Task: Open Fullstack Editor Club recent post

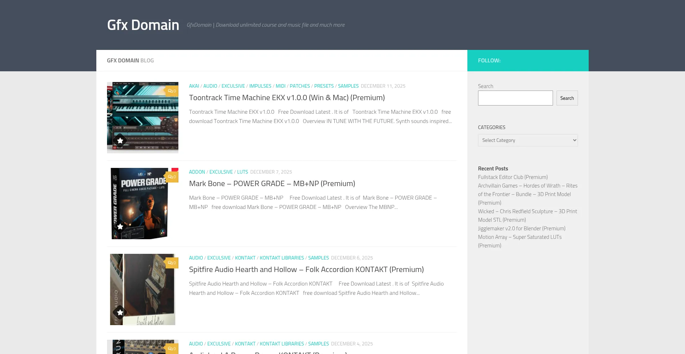Action: pyautogui.click(x=512, y=177)
